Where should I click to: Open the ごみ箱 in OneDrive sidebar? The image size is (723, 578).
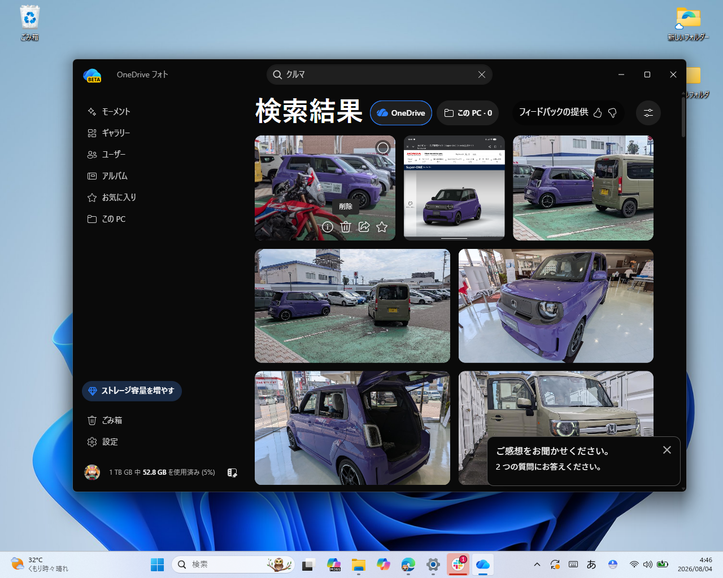tap(105, 421)
